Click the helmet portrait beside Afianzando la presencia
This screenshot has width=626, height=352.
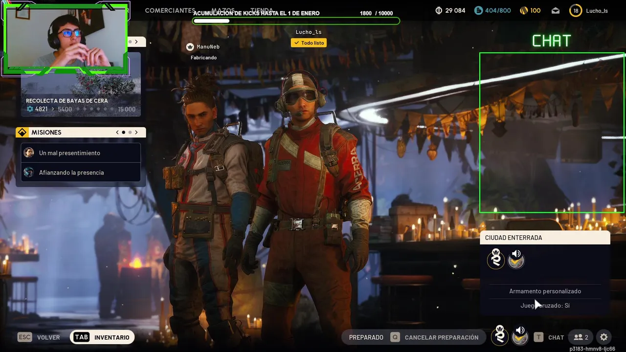pos(29,172)
